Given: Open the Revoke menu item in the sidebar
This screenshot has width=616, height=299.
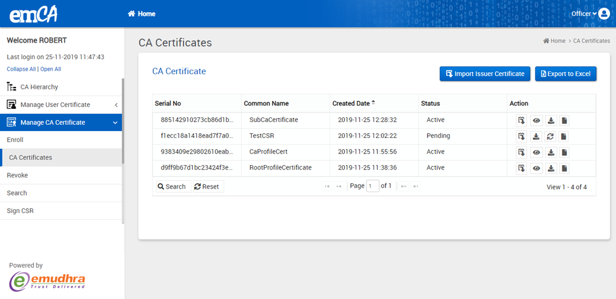Looking at the screenshot, I should [17, 175].
